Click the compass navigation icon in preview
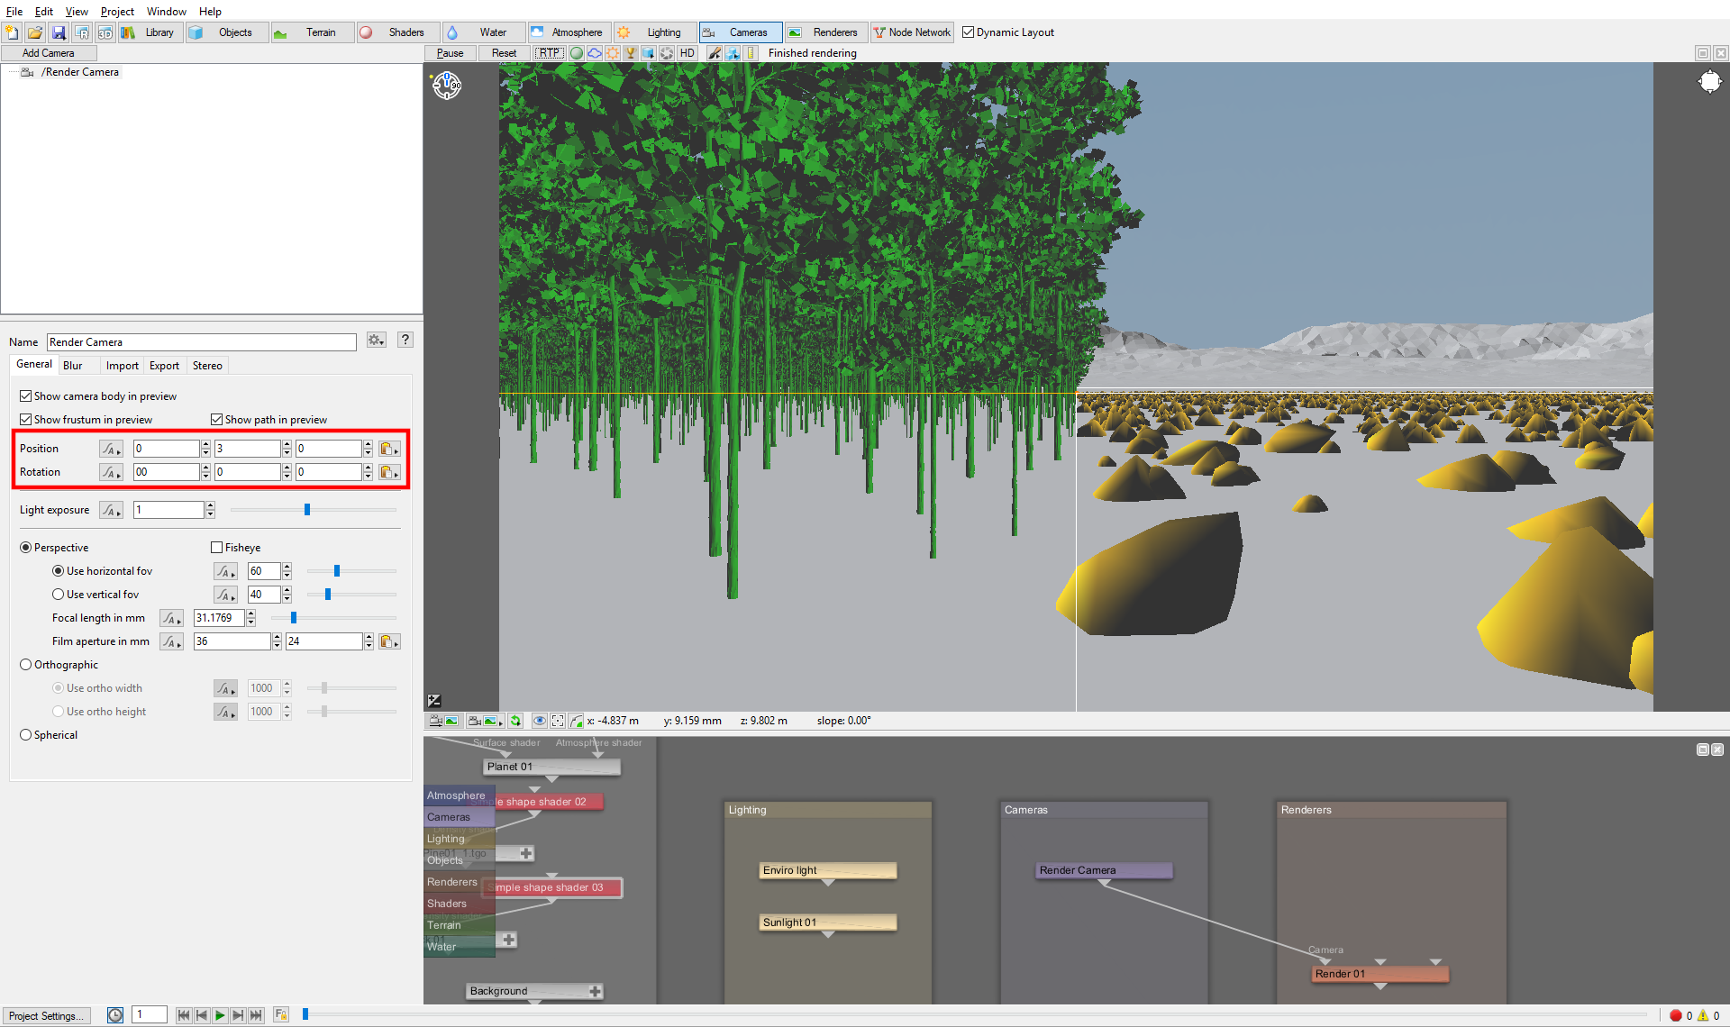 click(447, 86)
